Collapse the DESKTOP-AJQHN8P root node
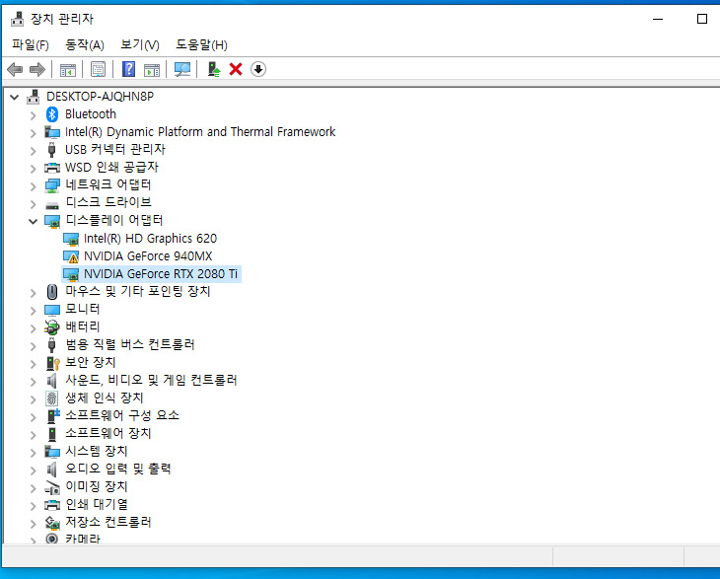The width and height of the screenshot is (720, 579). coord(15,97)
